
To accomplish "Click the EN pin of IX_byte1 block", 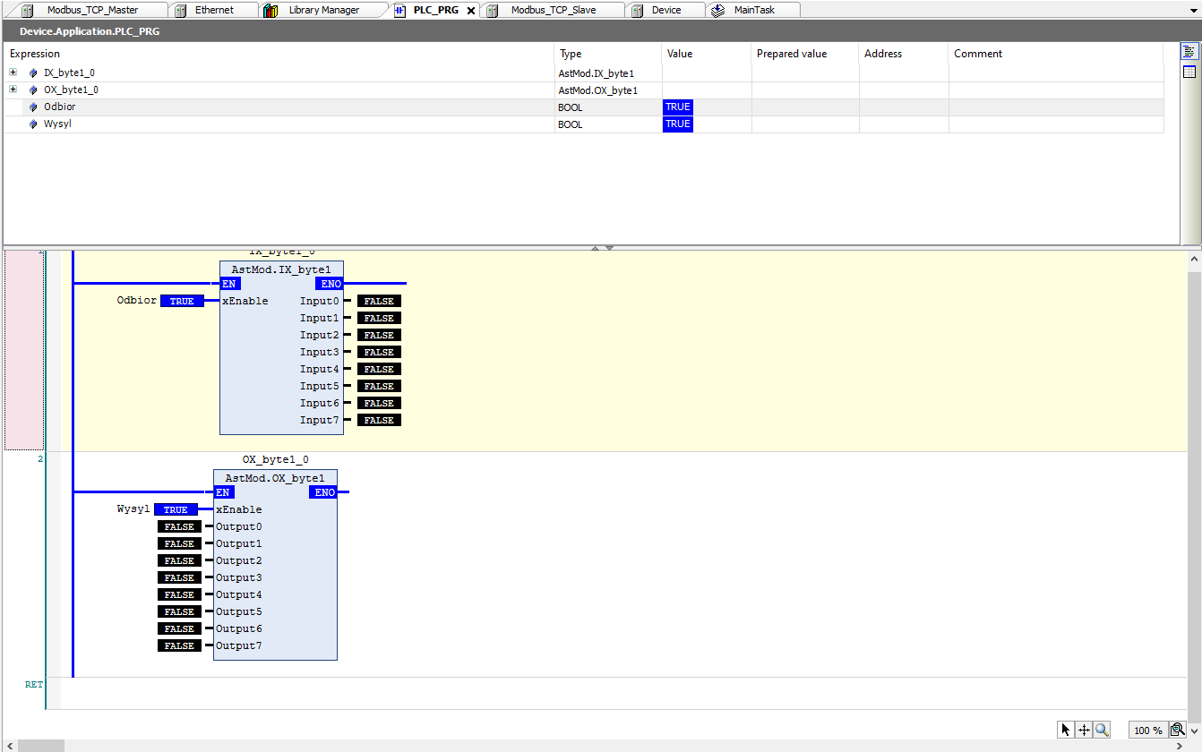I will tap(229, 284).
